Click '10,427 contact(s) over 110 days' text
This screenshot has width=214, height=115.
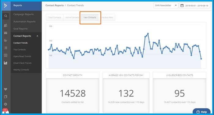tap(180, 102)
